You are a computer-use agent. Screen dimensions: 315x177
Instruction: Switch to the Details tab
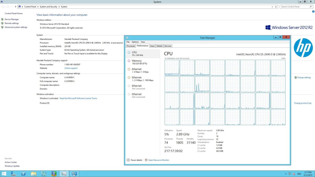click(160, 46)
